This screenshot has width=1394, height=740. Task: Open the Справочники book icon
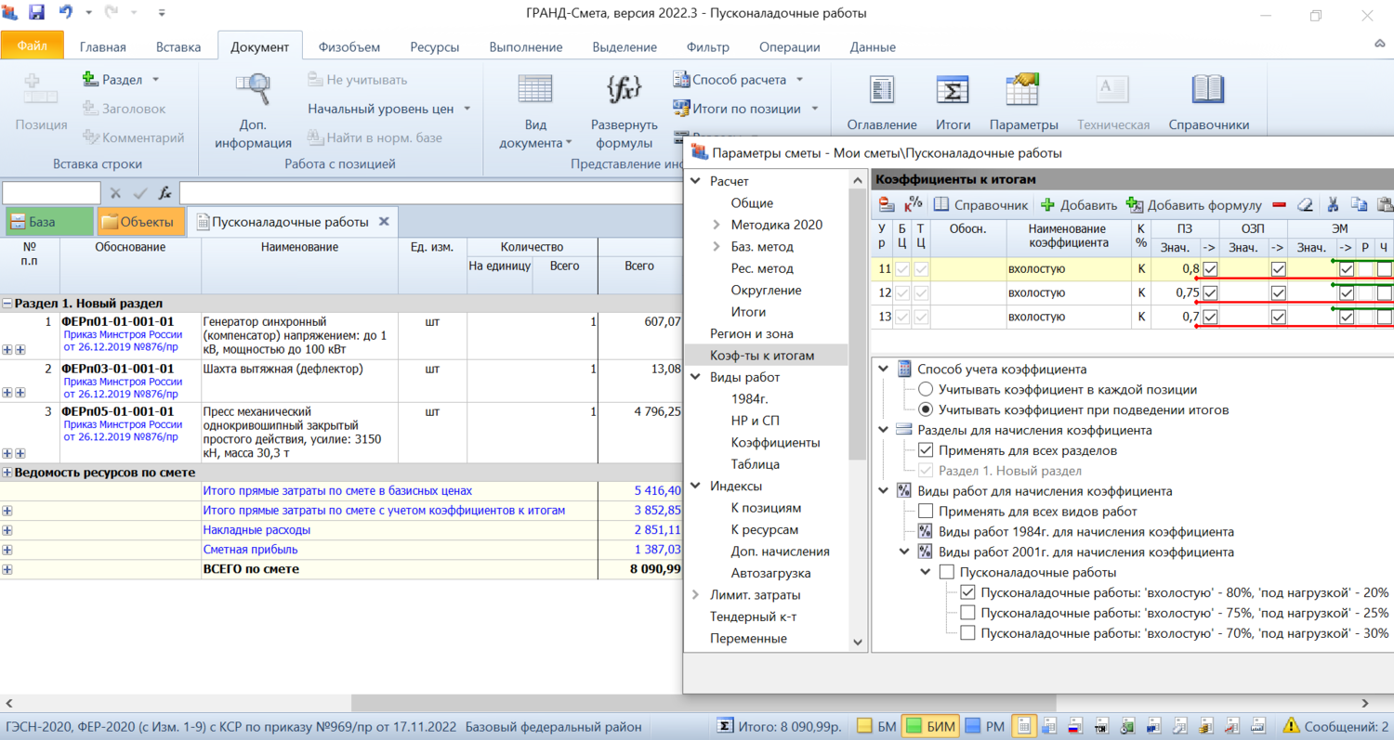click(x=1208, y=91)
